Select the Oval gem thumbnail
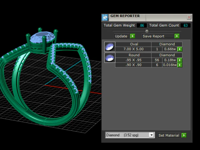The width and height of the screenshot is (200, 150). point(110,47)
